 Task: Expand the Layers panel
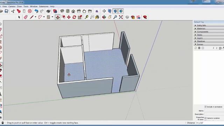(x=209, y=38)
